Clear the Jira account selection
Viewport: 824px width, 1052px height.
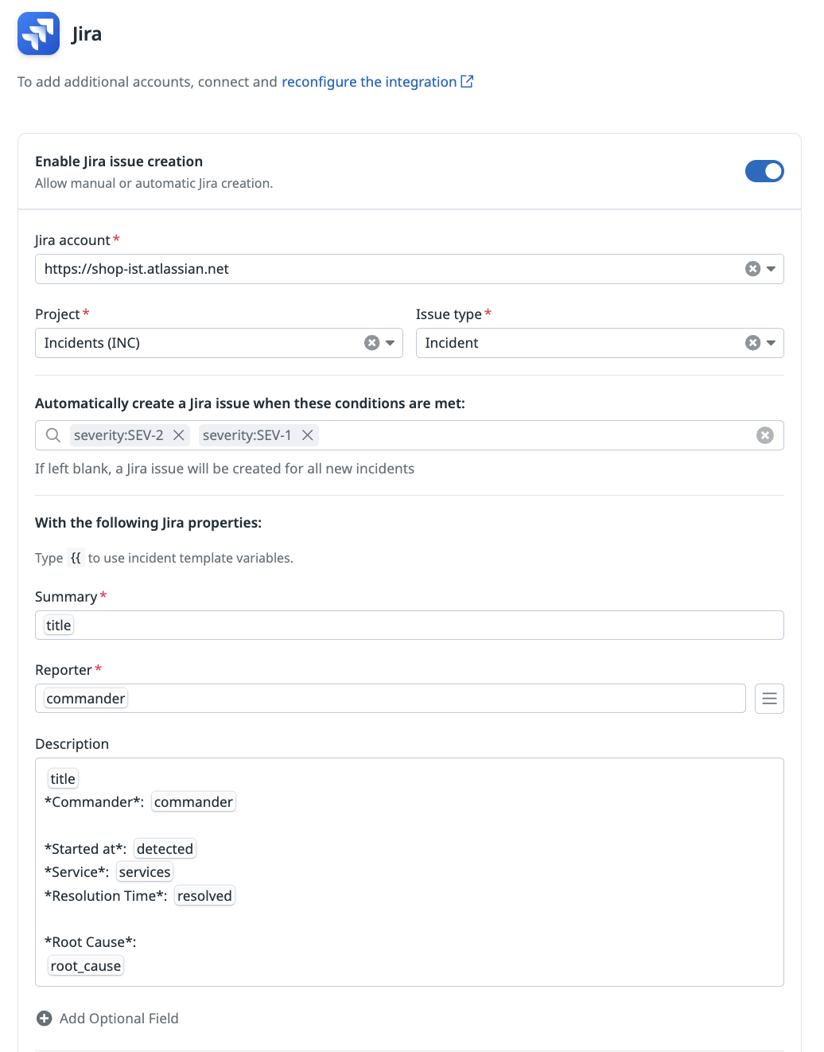pos(752,269)
